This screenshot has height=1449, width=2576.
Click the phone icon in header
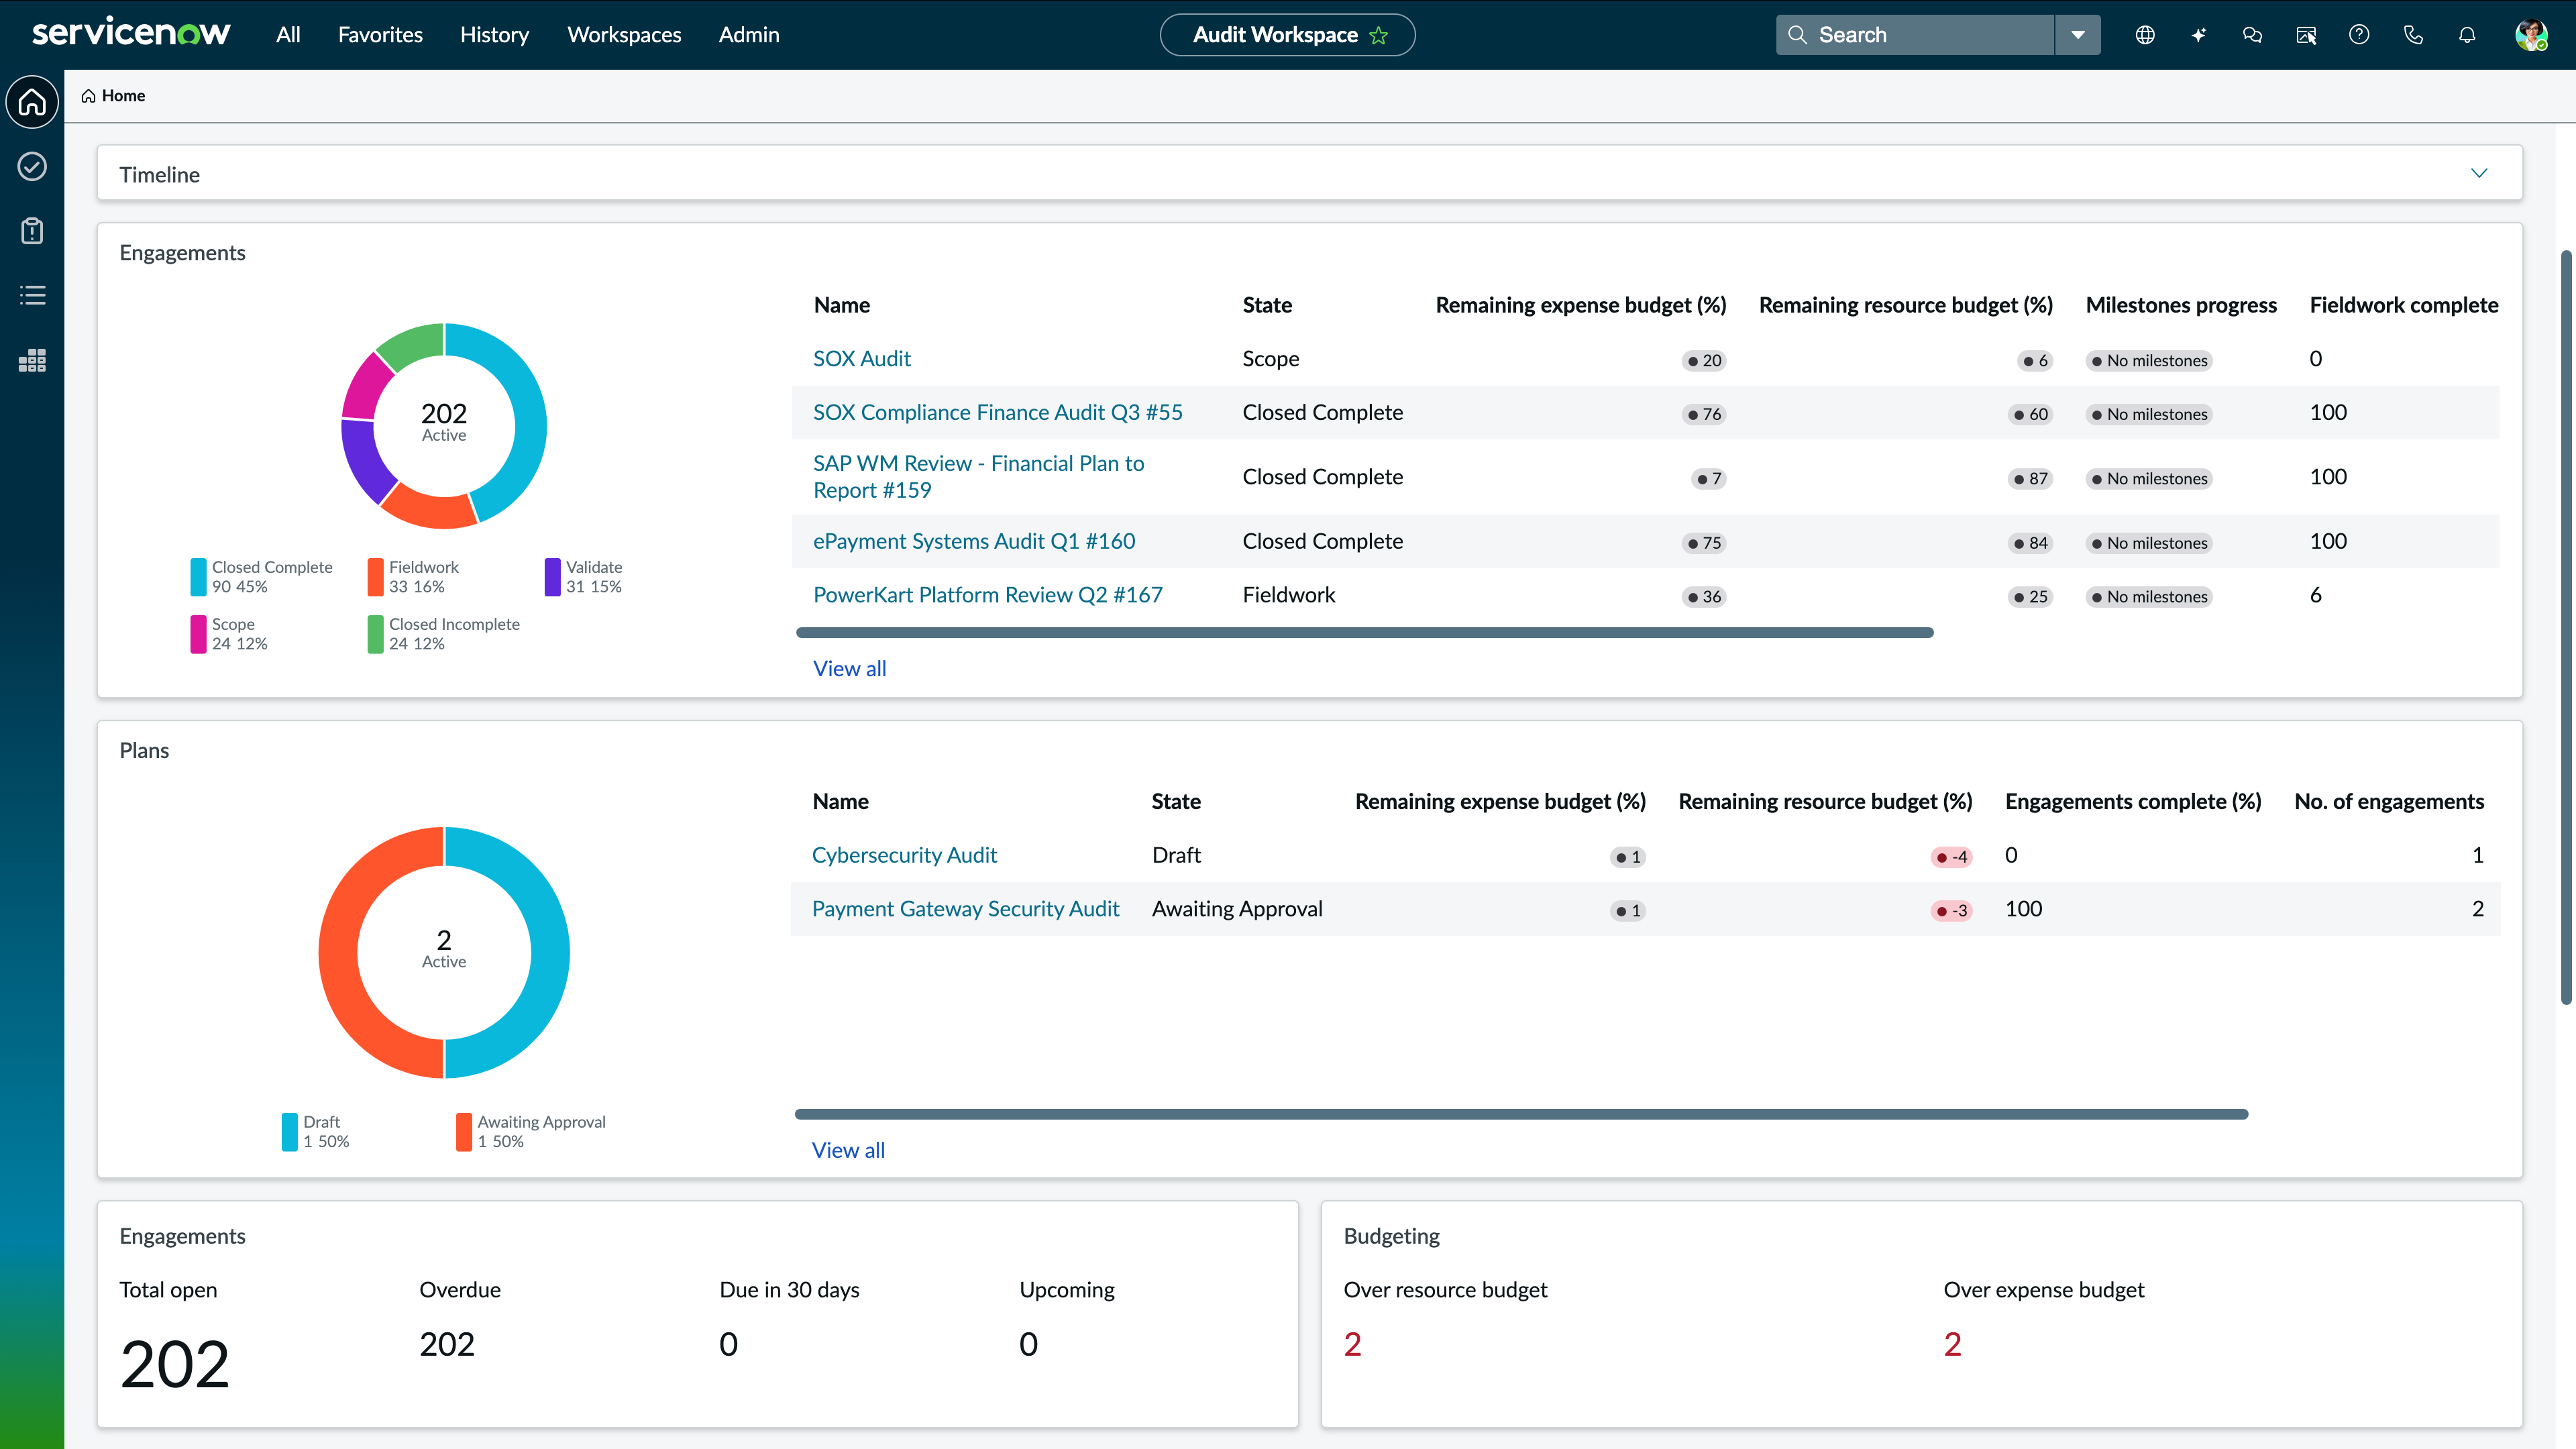(2413, 35)
